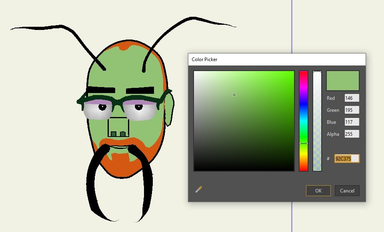Click the right antenna on the drawing
Image resolution: width=384 pixels, height=232 pixels.
(x=160, y=40)
